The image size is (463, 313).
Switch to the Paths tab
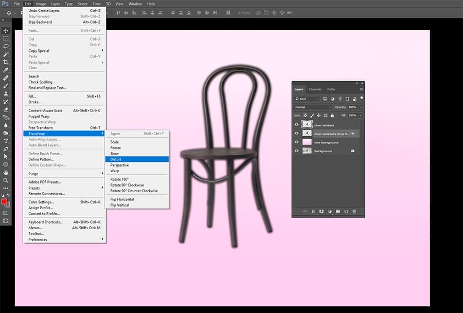(331, 89)
